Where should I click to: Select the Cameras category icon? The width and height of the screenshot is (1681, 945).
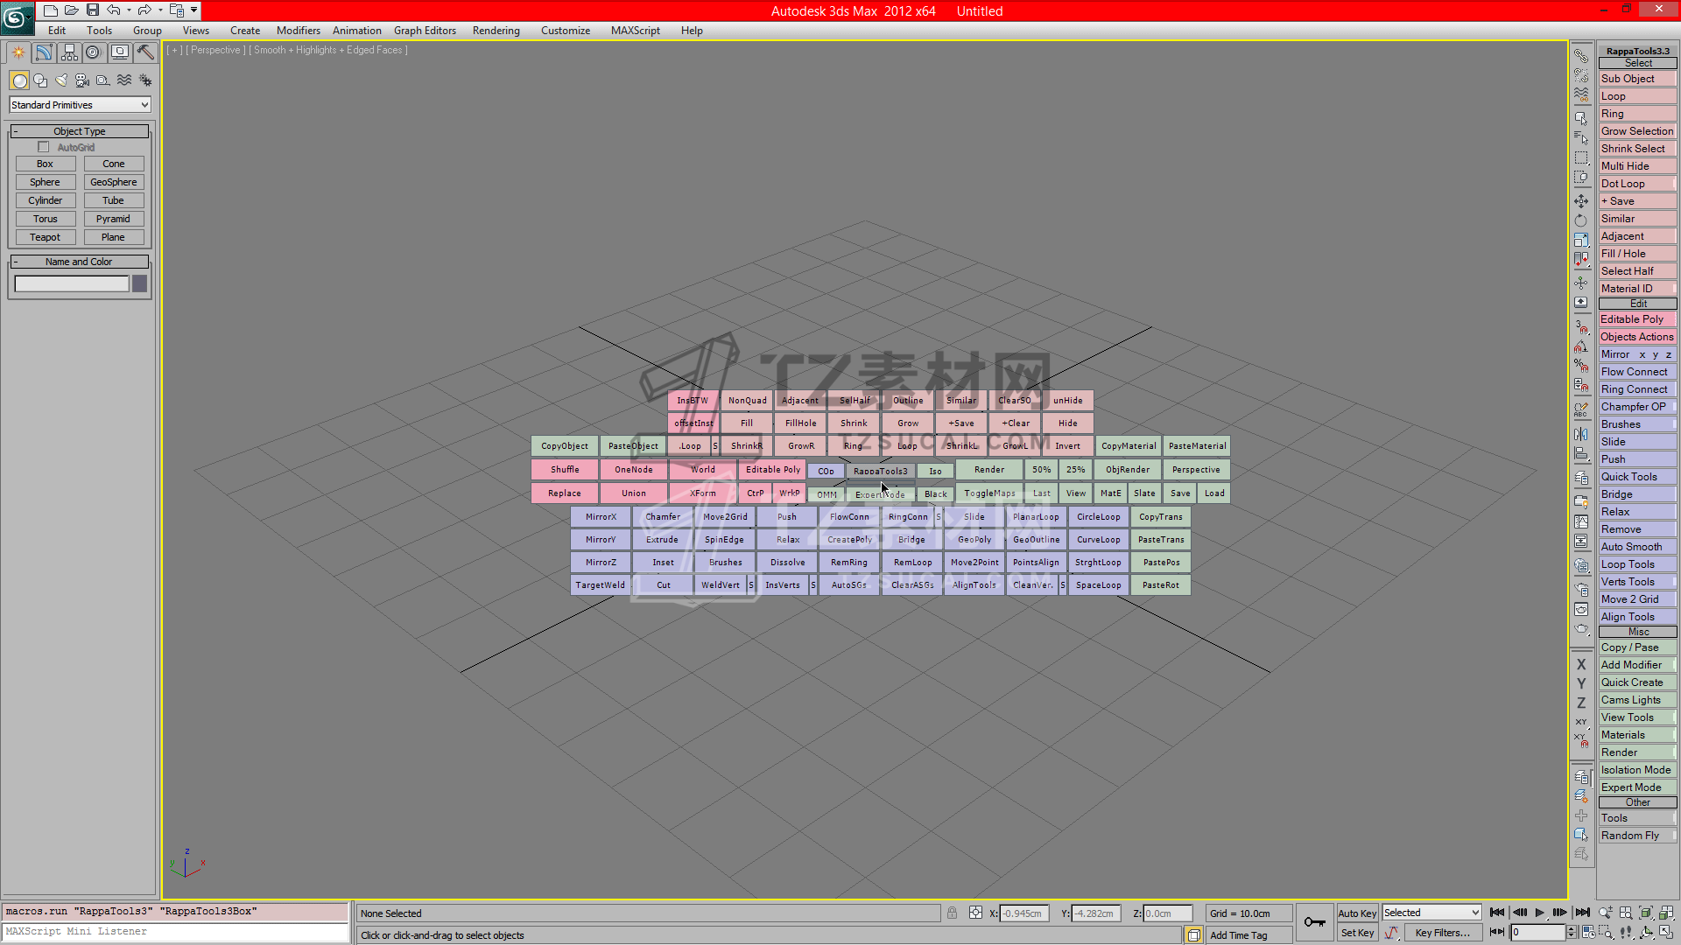[x=82, y=80]
